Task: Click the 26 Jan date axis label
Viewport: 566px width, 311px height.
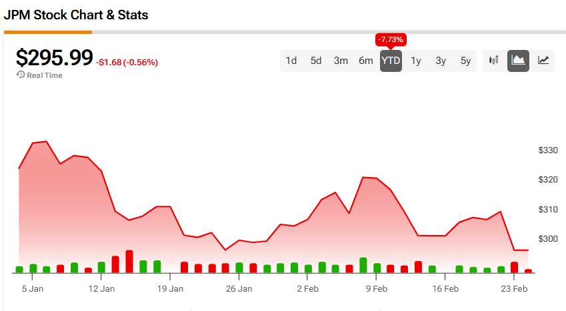Action: click(x=239, y=288)
